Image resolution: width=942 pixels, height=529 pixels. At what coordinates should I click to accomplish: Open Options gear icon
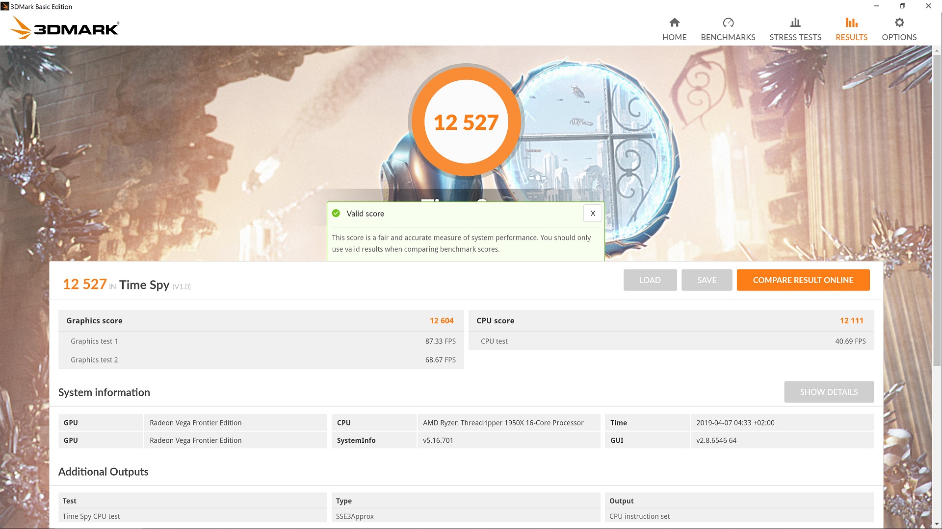[x=899, y=23]
